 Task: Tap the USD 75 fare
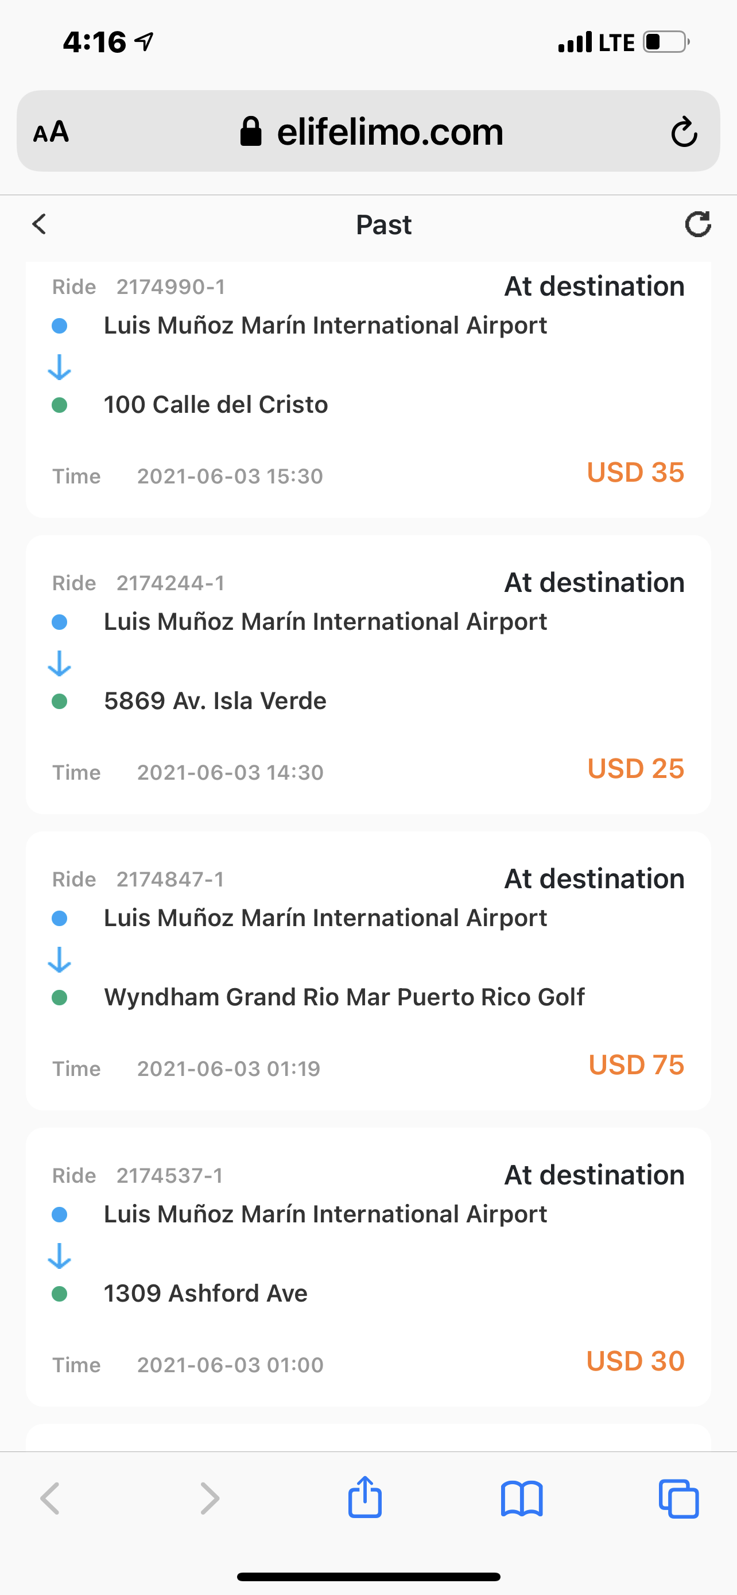pos(636,1065)
